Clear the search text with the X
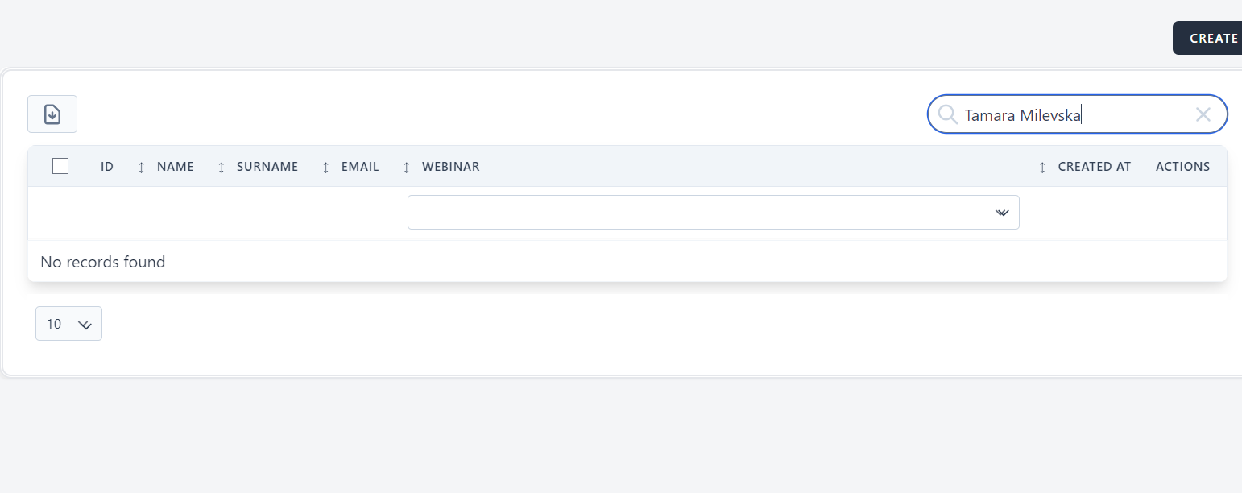 (x=1203, y=114)
